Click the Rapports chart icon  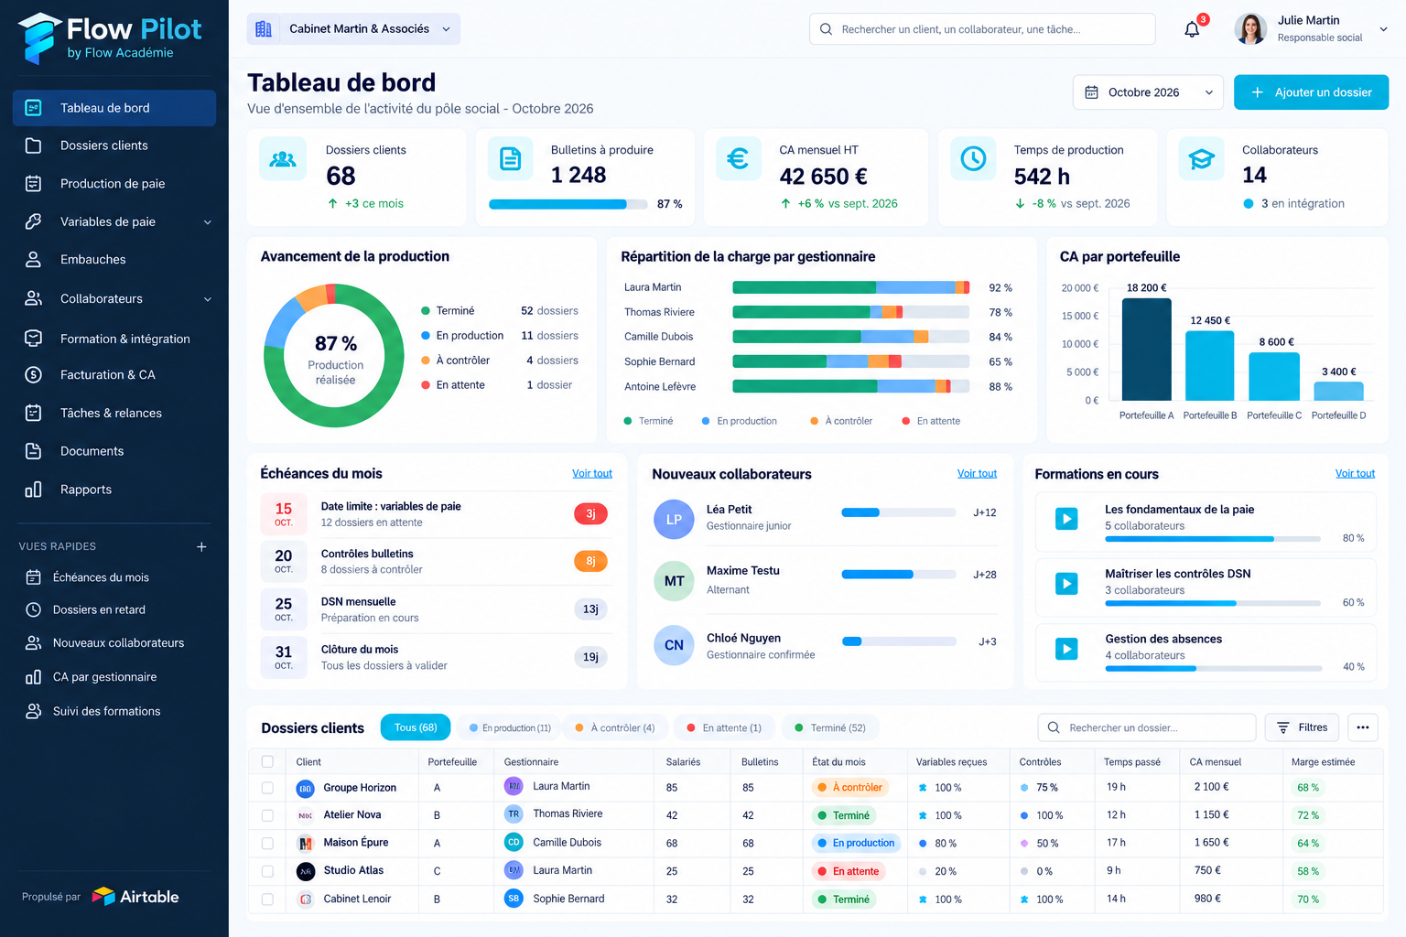(33, 490)
